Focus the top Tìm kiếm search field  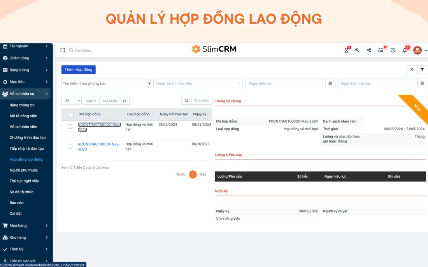84,50
